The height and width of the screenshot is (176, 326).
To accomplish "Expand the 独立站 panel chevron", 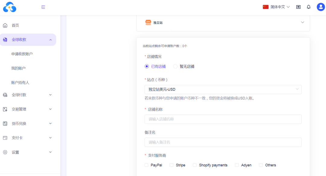I will tap(302, 22).
